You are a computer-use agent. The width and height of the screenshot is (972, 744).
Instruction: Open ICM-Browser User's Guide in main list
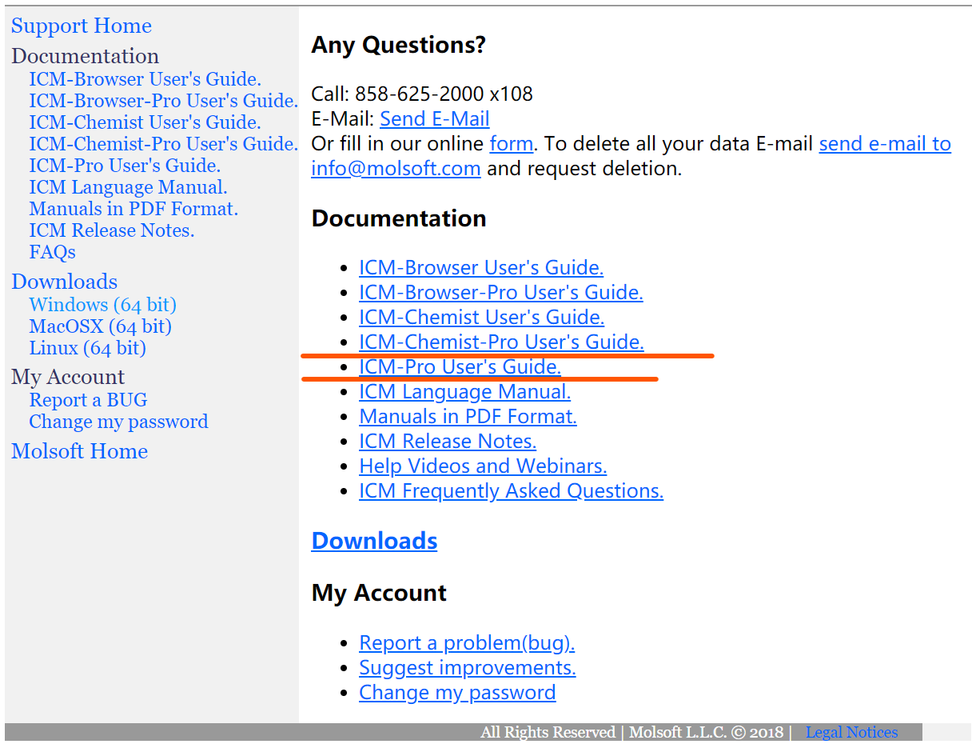(481, 267)
